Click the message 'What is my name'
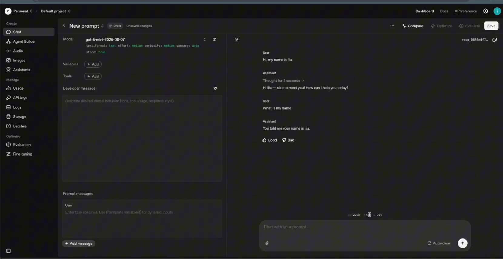Screen dimensions: 503x259 (277, 108)
